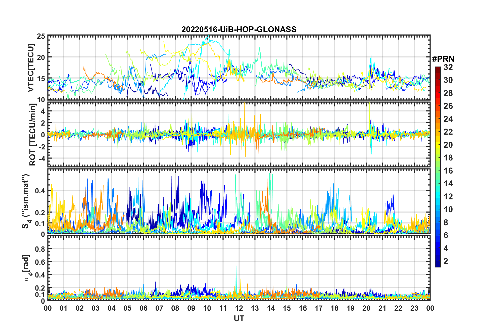Select colorbar tick label 32
Image resolution: width=478 pixels, height=334 pixels.
tap(448, 67)
